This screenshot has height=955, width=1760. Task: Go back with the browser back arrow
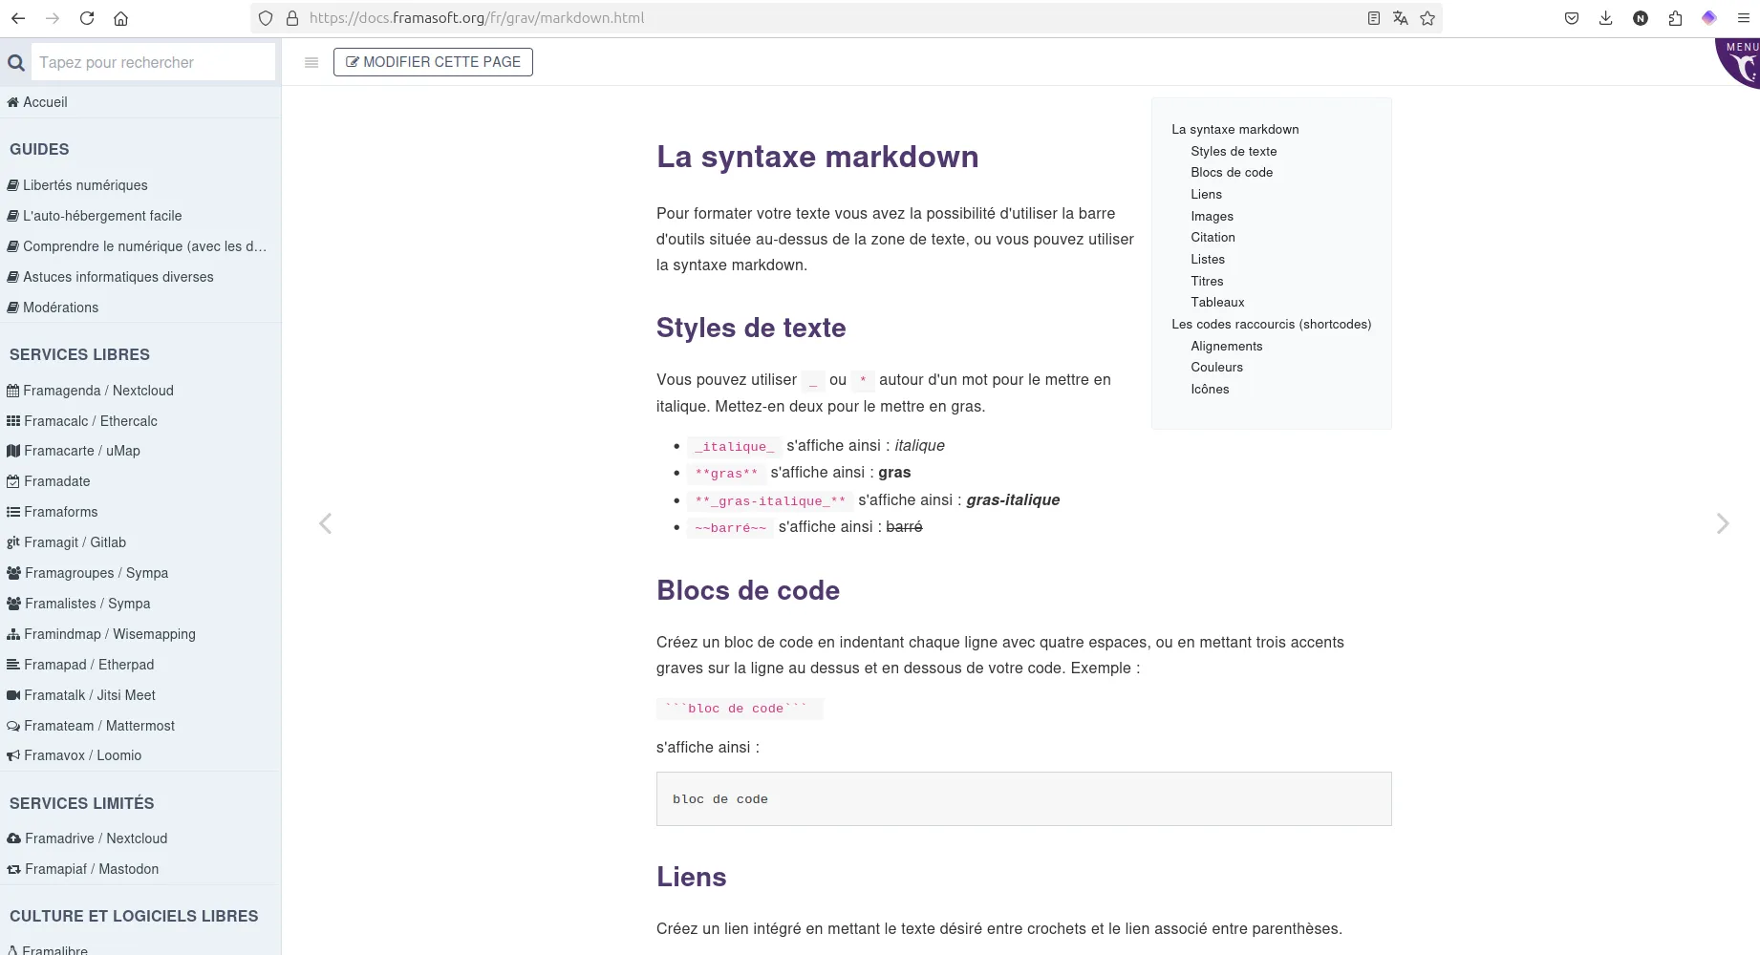pos(18,18)
